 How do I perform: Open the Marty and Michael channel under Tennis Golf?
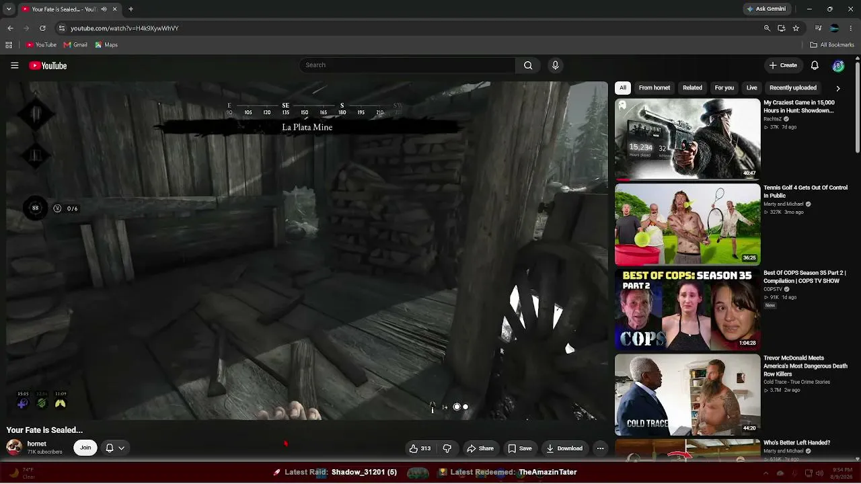coord(784,204)
